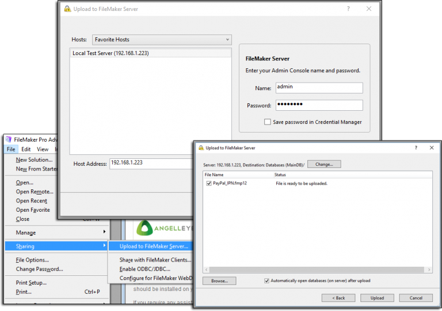Open the Hosts Favorite Hosts dropdown
Screen dimensions: 442x311
[162, 40]
